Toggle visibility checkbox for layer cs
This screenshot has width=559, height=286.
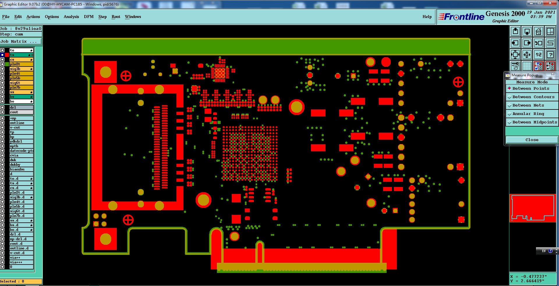(2, 60)
